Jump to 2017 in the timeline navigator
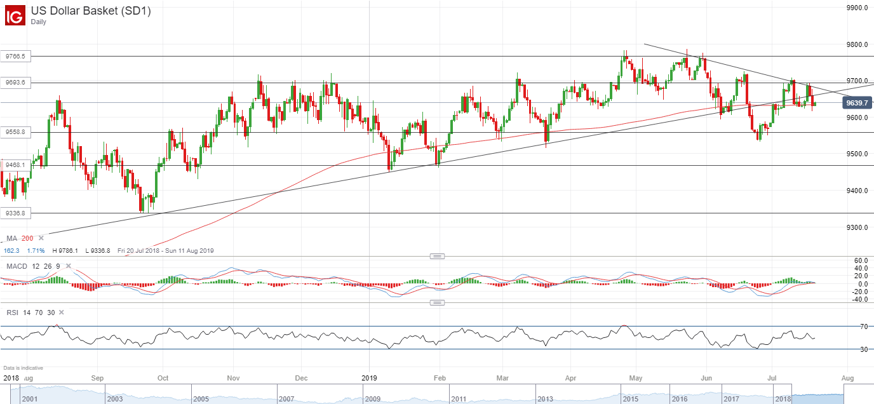 point(732,399)
